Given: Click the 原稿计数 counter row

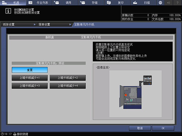Looking at the screenshot, I should coord(136,15).
